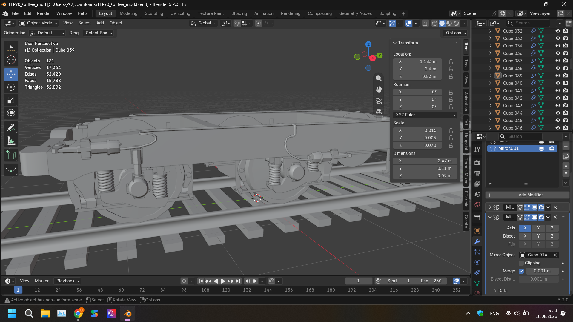Click the viewport zoom magnifier icon

[x=379, y=78]
